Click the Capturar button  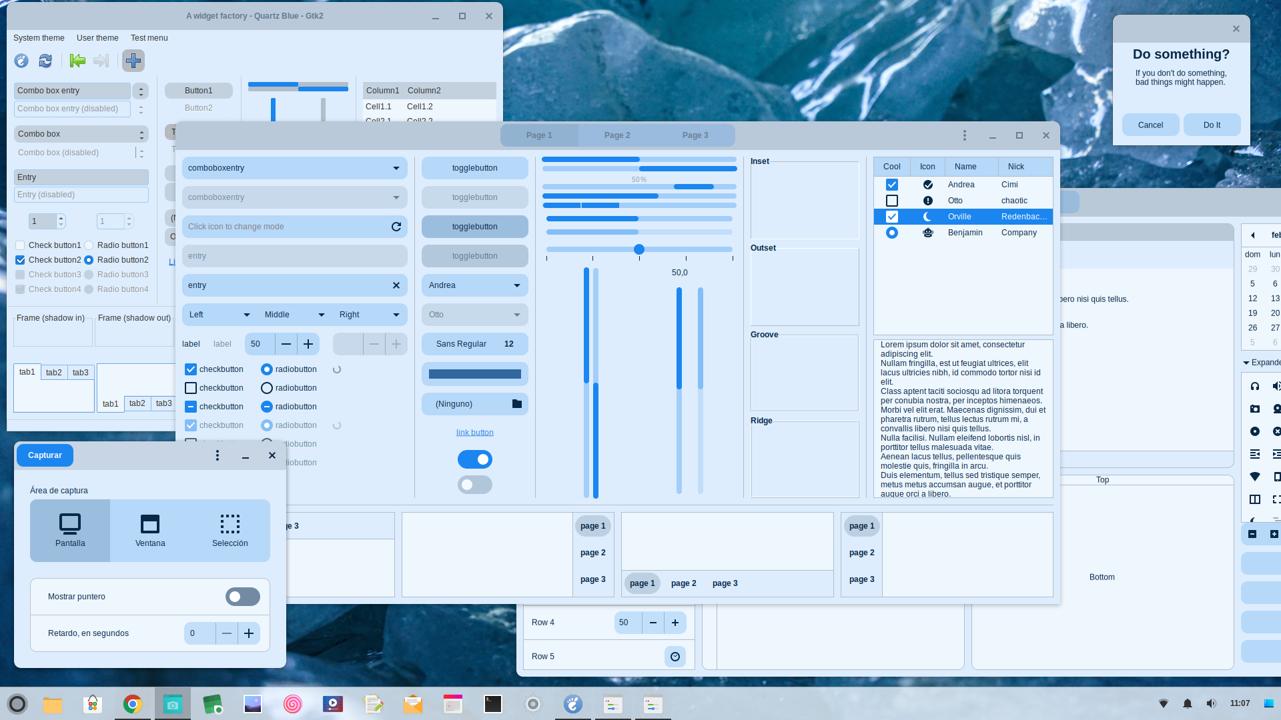pos(45,455)
